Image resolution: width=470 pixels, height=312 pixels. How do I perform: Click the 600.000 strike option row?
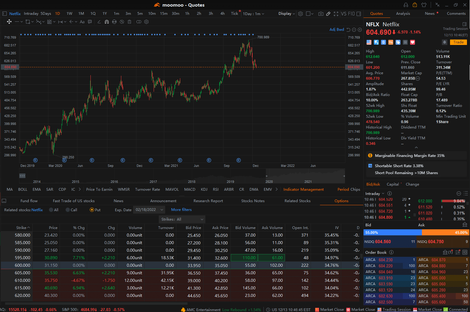(181, 265)
